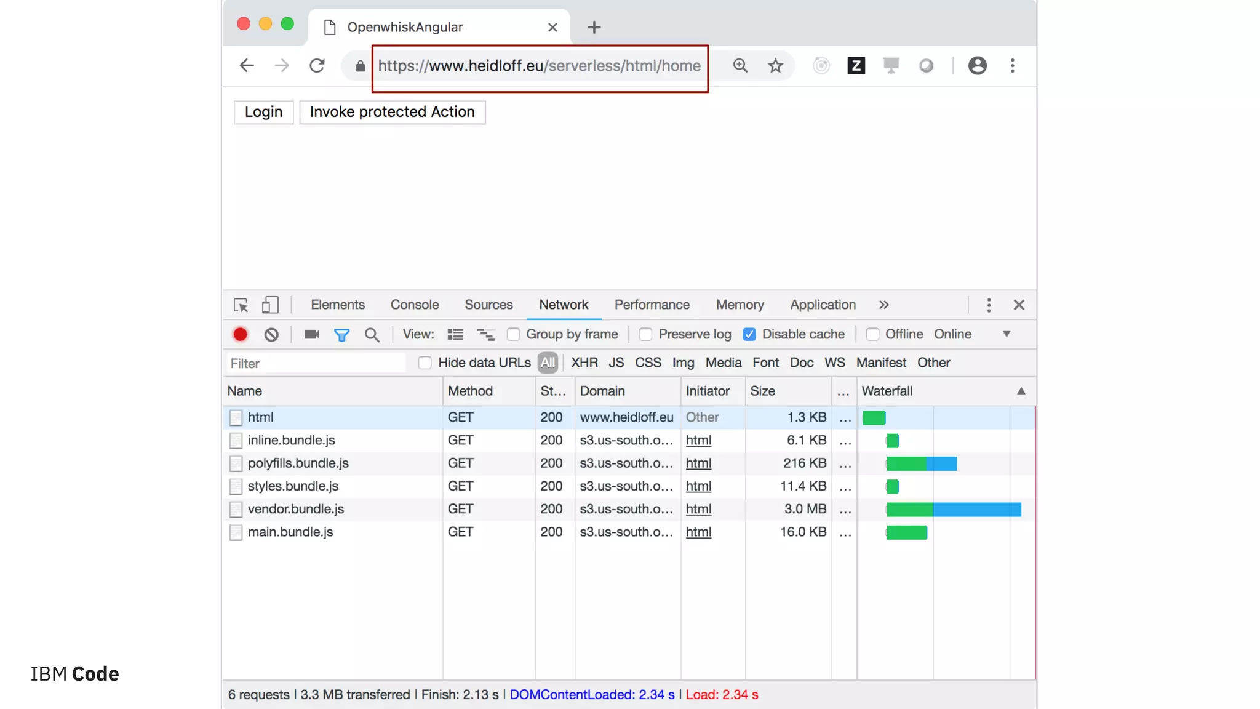Enable the Preserve log checkbox

click(x=645, y=334)
